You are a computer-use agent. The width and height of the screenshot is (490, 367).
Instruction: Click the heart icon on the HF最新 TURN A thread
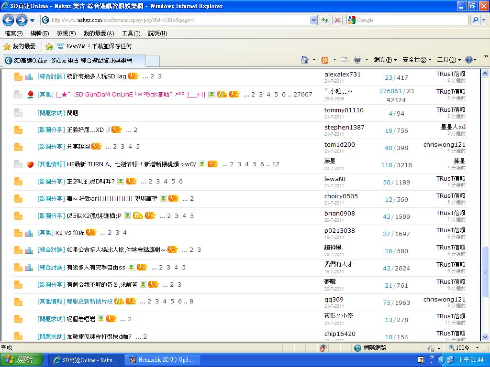tap(30, 164)
